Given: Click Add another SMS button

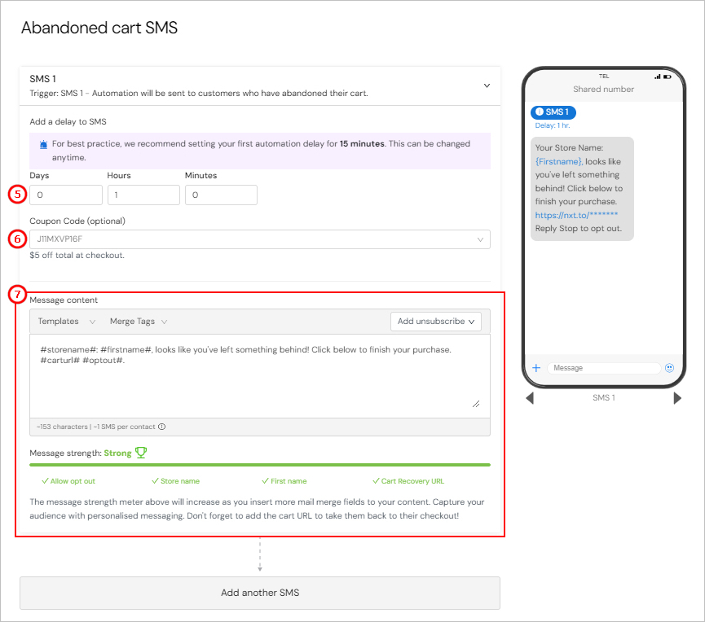Looking at the screenshot, I should coord(260,593).
